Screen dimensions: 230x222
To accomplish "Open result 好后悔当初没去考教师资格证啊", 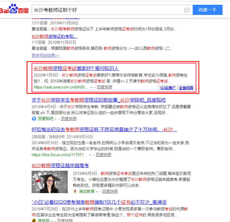I will pos(104,129).
